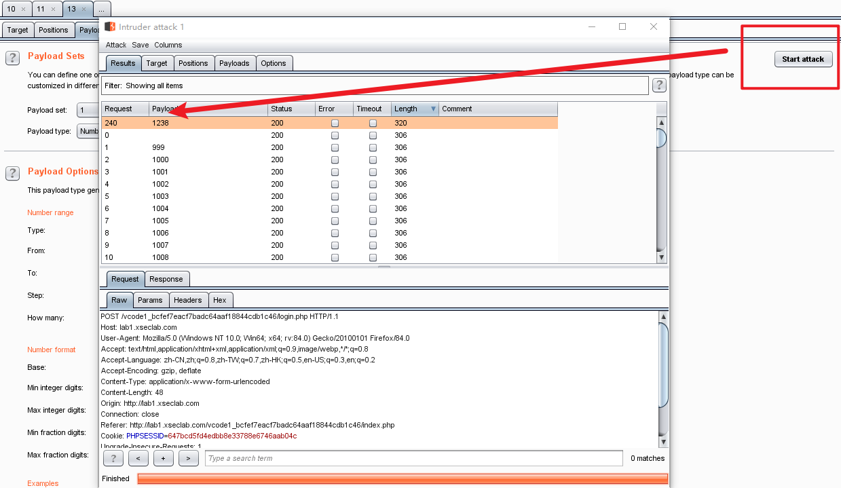Go to previous search match
This screenshot has height=488, width=841.
point(138,458)
